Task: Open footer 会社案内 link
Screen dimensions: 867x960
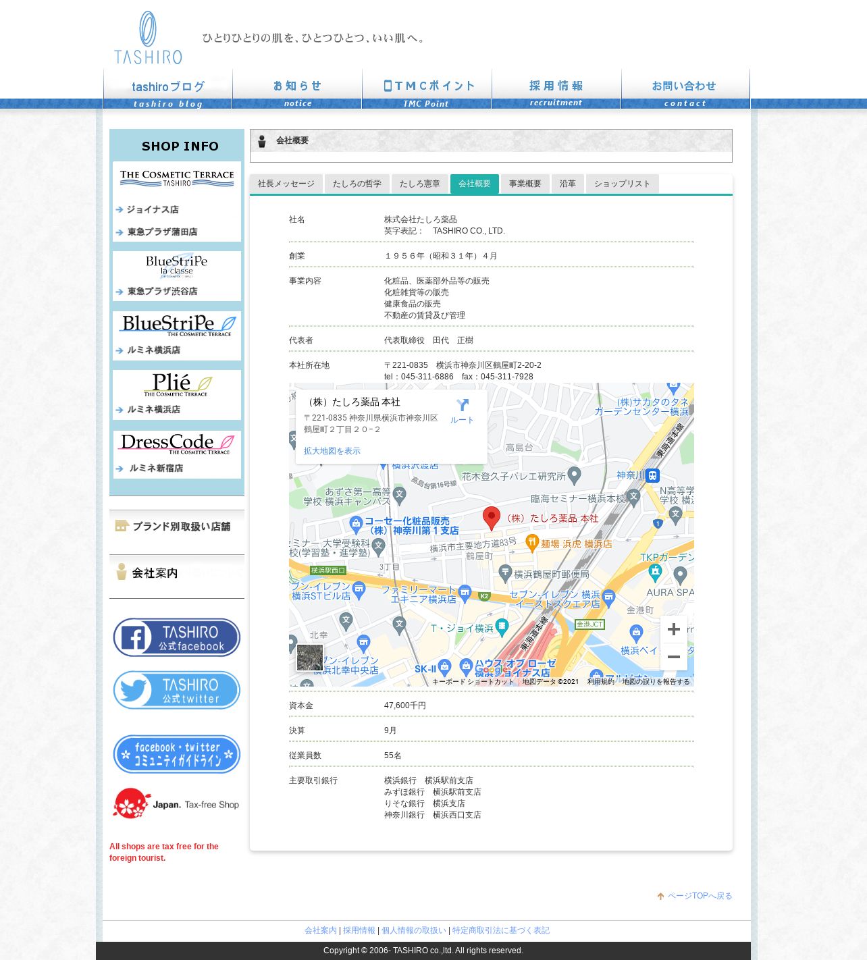Action: [x=320, y=930]
